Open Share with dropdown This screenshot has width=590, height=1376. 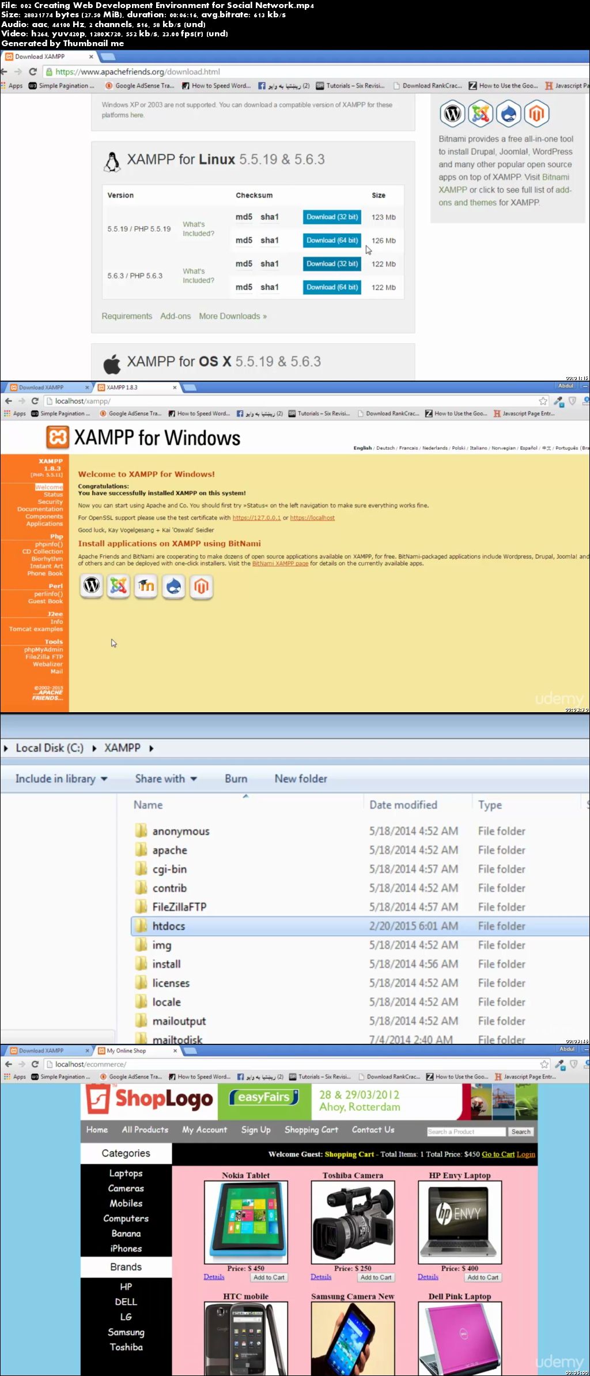coord(166,779)
